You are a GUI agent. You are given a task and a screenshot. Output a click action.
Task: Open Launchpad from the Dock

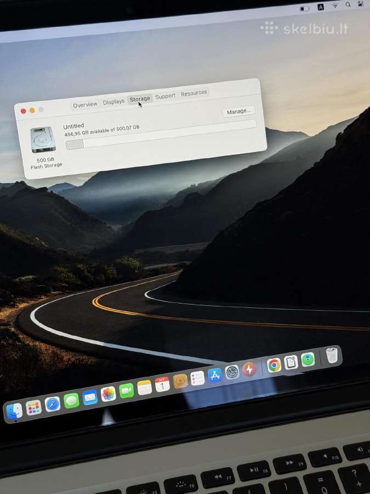tap(33, 407)
